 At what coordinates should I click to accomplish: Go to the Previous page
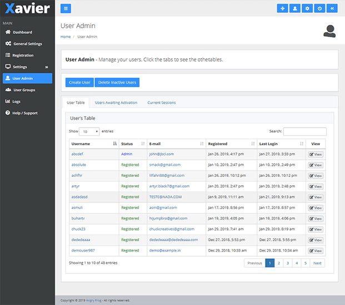point(254,263)
